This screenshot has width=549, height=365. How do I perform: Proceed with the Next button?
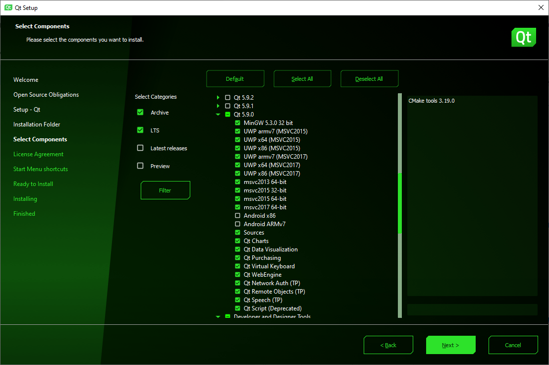pos(450,345)
